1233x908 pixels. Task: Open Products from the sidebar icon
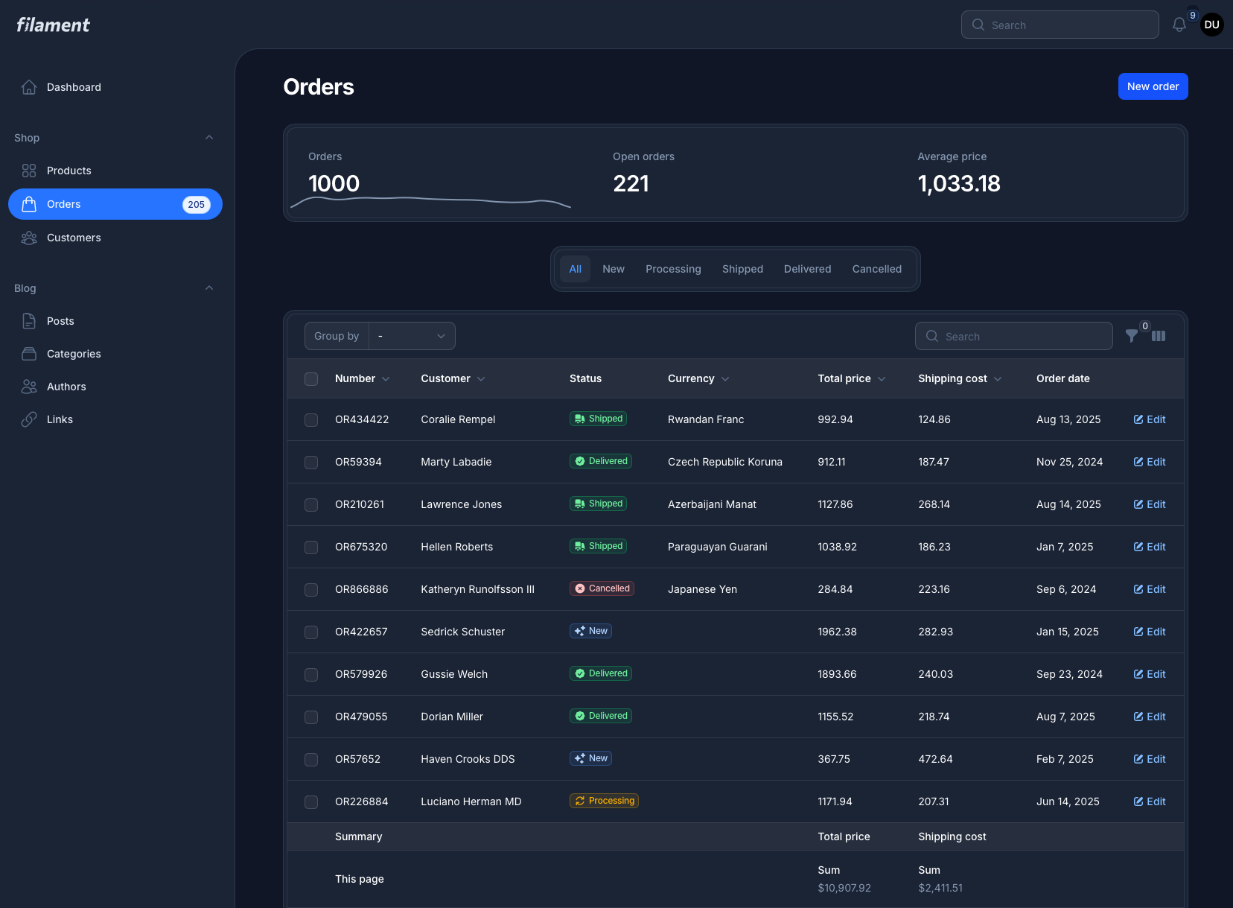click(29, 171)
